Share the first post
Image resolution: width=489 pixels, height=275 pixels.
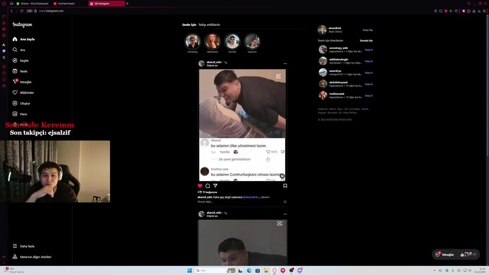[x=215, y=186]
